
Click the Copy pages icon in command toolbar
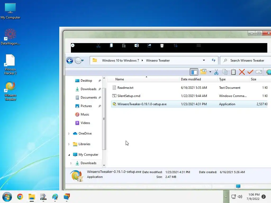coord(225,72)
